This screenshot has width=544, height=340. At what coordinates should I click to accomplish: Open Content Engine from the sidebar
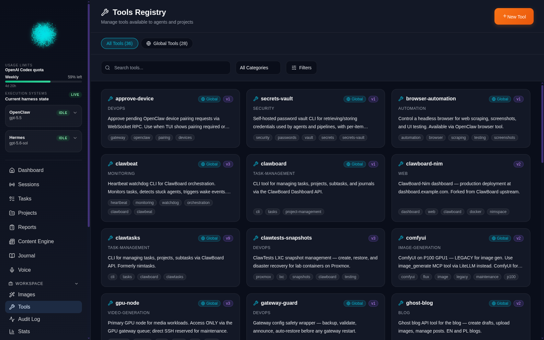(x=43, y=242)
